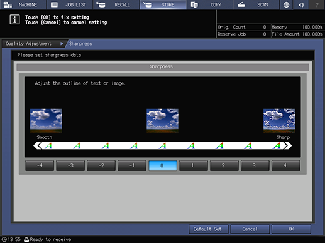The image size is (325, 243).
Task: Open the SCAN tab
Action: (x=256, y=4)
